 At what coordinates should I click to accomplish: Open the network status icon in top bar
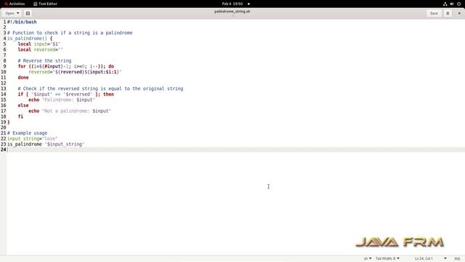tap(445, 4)
